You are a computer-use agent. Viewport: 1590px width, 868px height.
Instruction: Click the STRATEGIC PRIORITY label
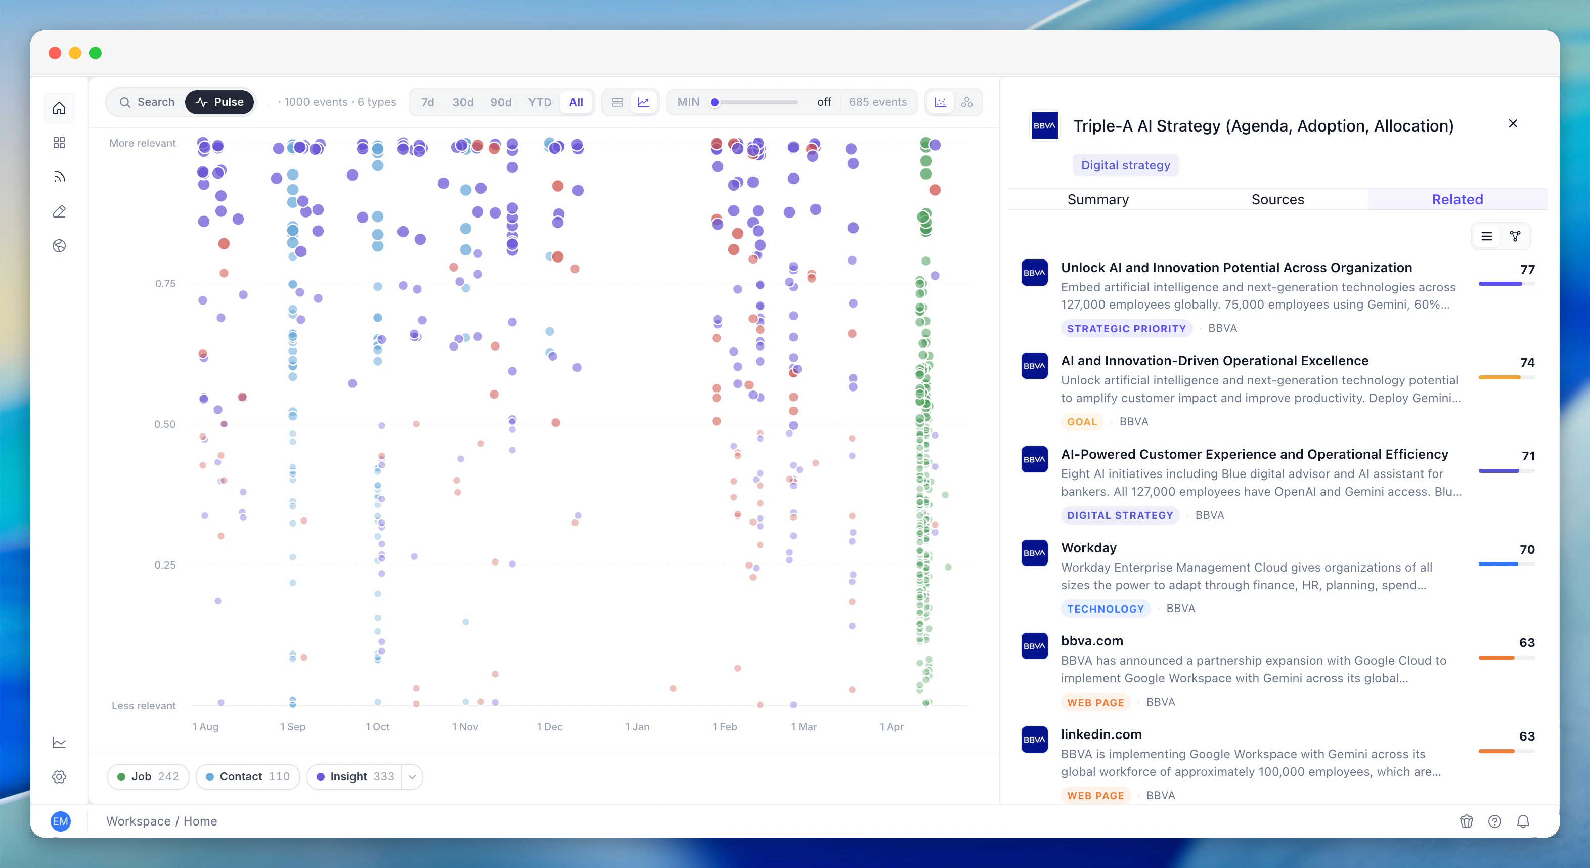coord(1126,328)
